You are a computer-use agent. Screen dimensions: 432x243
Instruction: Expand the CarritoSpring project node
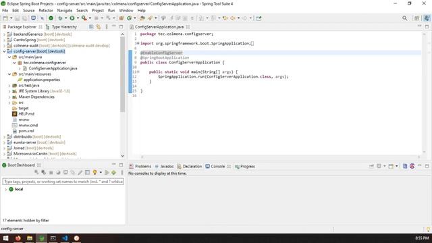[x=5, y=40]
